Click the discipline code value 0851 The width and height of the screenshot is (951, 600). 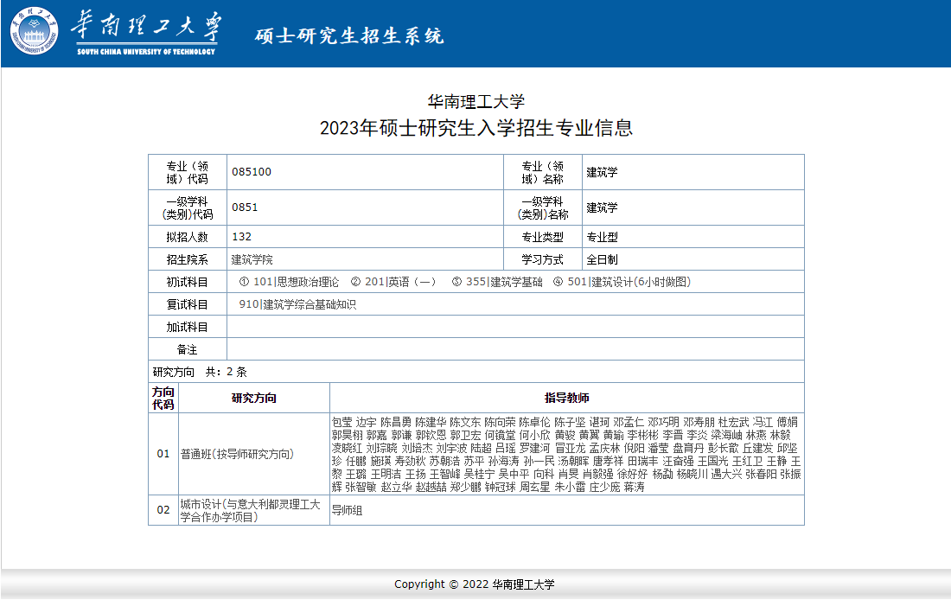pos(245,207)
